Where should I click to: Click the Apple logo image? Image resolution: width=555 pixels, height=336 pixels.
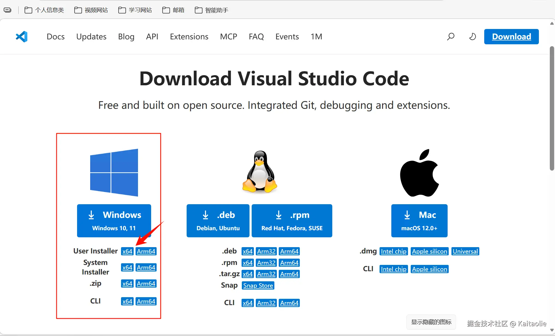419,173
